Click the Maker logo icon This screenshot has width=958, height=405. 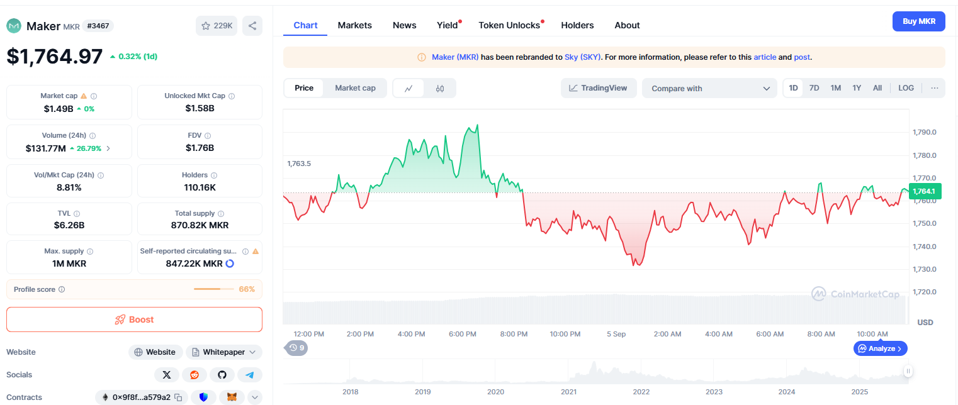(14, 26)
